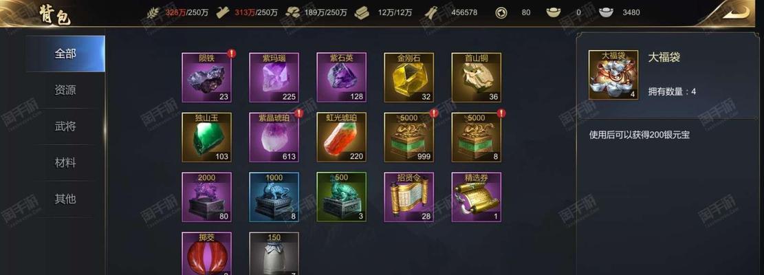This screenshot has width=764, height=275.
Task: Open the 材料 materials tab
Action: pos(65,162)
